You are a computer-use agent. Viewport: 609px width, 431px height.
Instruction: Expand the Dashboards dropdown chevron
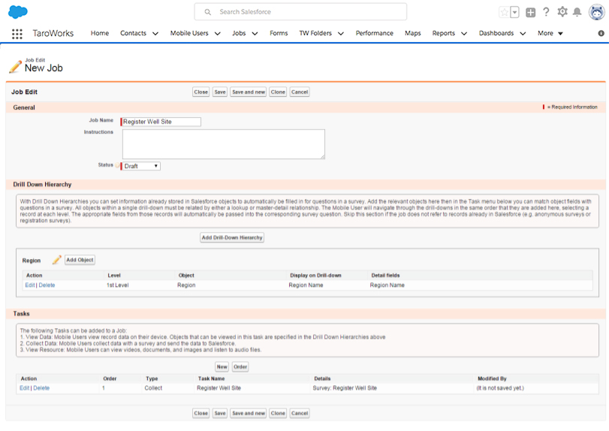(x=523, y=34)
